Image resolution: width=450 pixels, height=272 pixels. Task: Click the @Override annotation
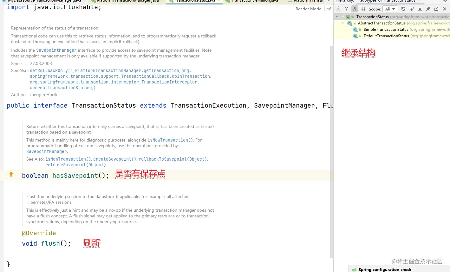click(39, 233)
